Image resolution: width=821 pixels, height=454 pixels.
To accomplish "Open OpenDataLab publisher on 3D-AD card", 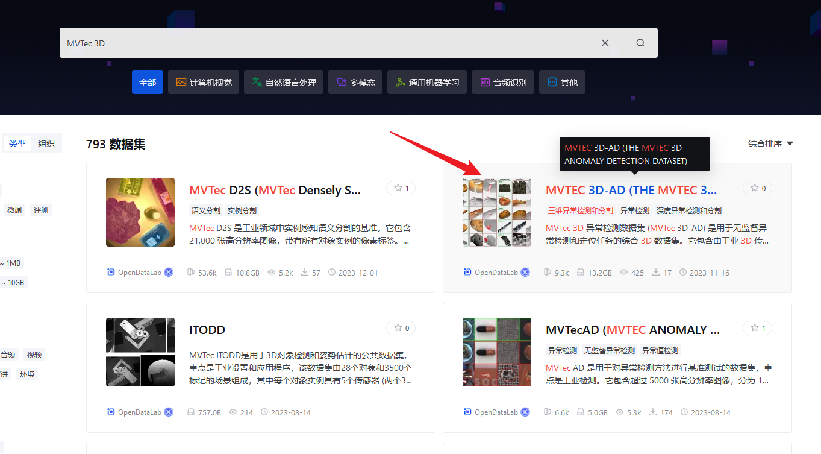I will pyautogui.click(x=496, y=273).
